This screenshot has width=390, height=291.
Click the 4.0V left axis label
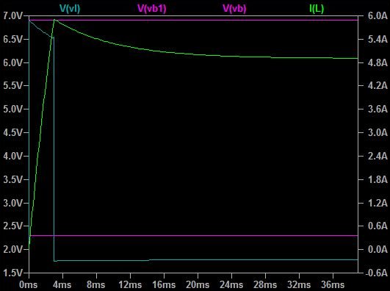pos(12,156)
